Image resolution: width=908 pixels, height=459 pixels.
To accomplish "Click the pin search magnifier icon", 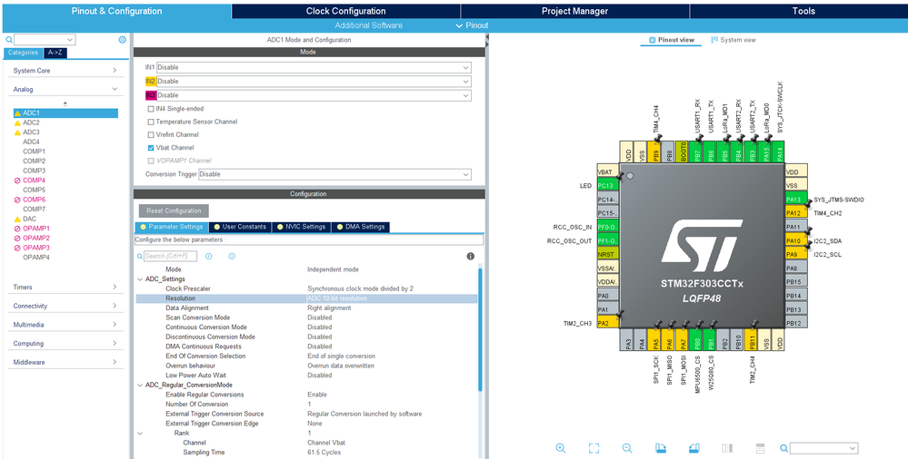I will (x=783, y=448).
